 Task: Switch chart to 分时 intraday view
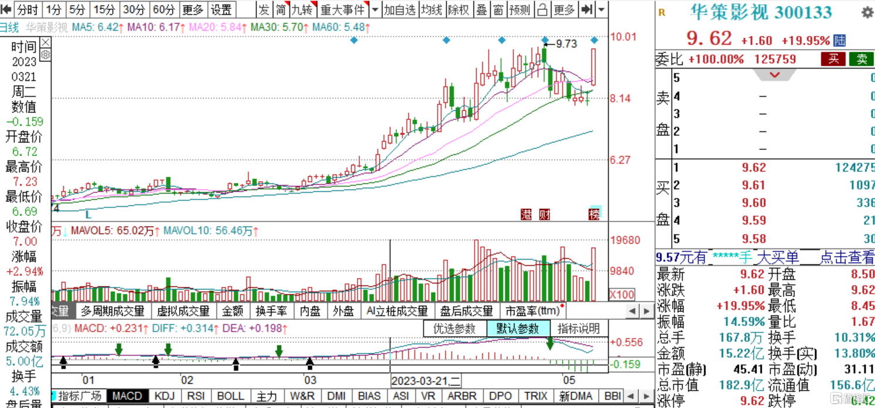coord(28,9)
